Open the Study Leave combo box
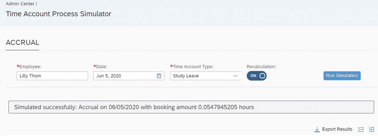 206,76
